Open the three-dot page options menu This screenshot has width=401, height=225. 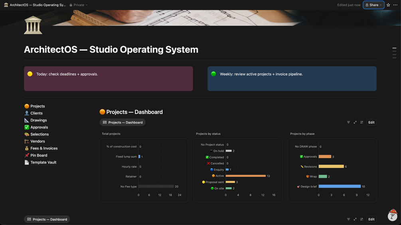click(x=395, y=5)
